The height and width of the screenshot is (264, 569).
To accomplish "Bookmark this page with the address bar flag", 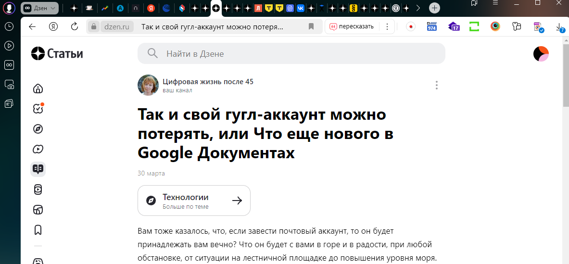I will (311, 26).
